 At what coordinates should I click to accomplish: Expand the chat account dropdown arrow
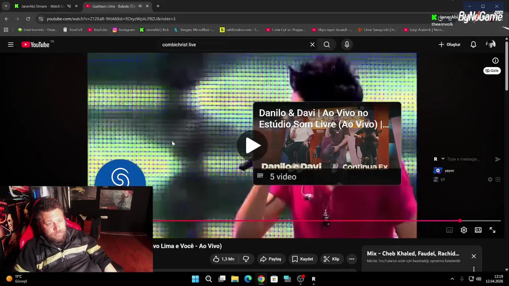(x=443, y=159)
